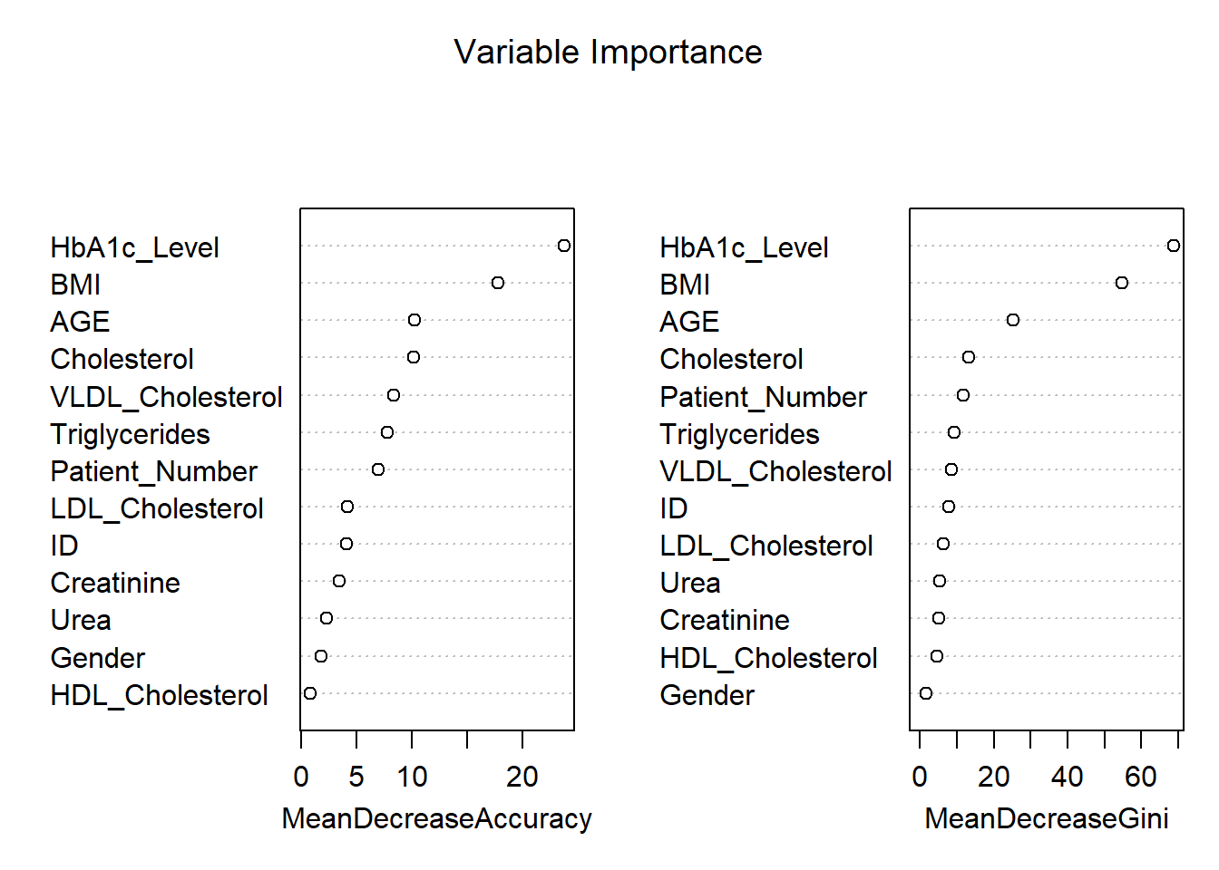Select Triglycerides label in the MeanDecreaseAccuracy plot
This screenshot has height=870, width=1219.
coord(130,434)
